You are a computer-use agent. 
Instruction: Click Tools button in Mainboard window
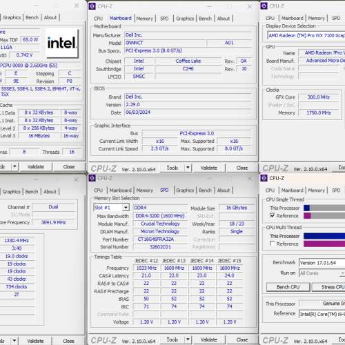(172, 168)
